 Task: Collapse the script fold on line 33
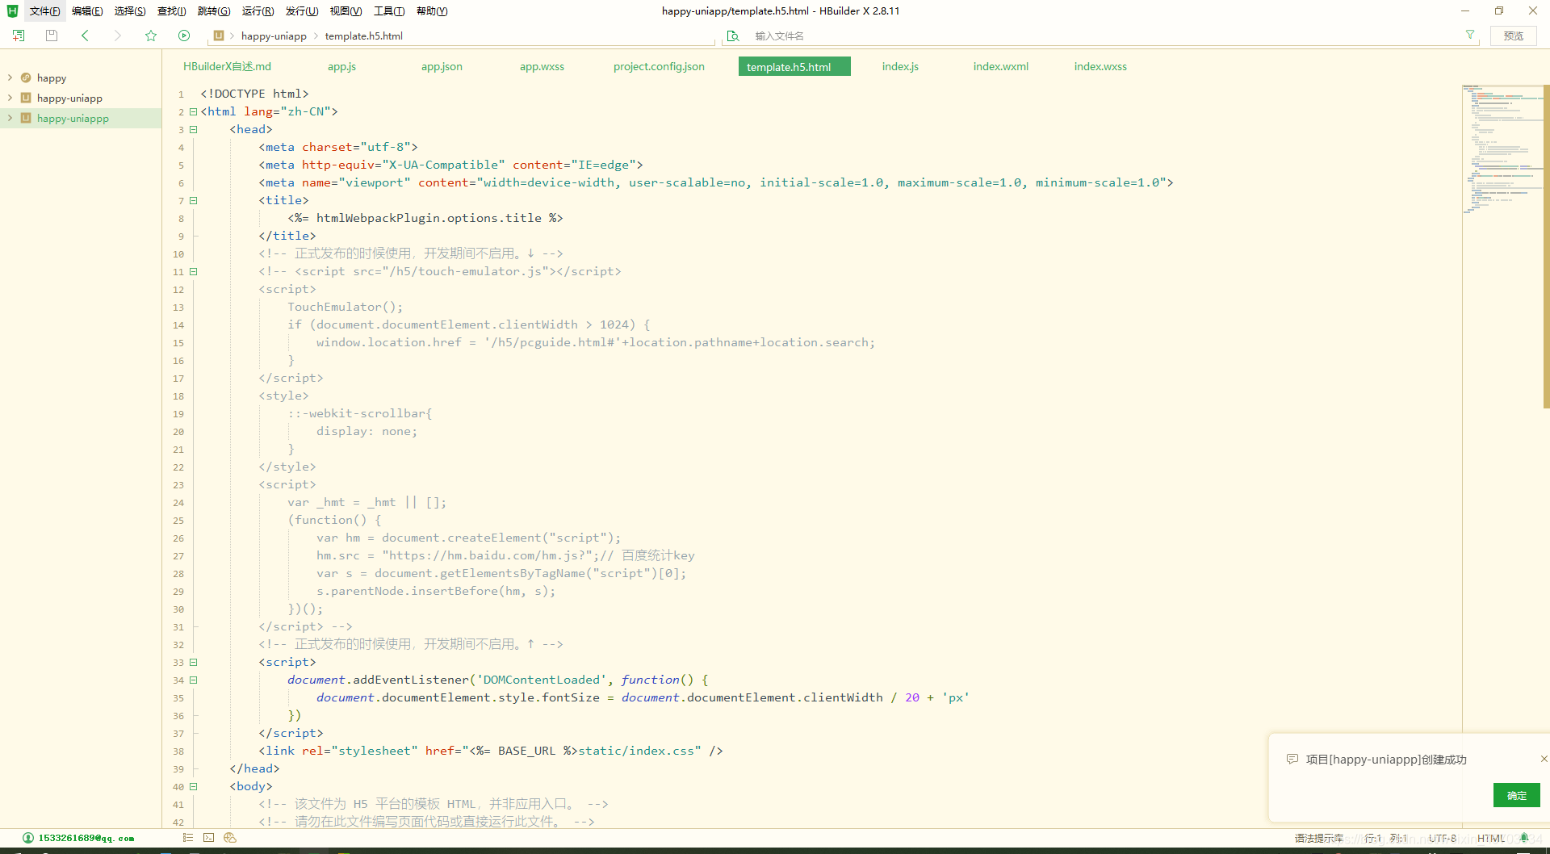point(194,662)
